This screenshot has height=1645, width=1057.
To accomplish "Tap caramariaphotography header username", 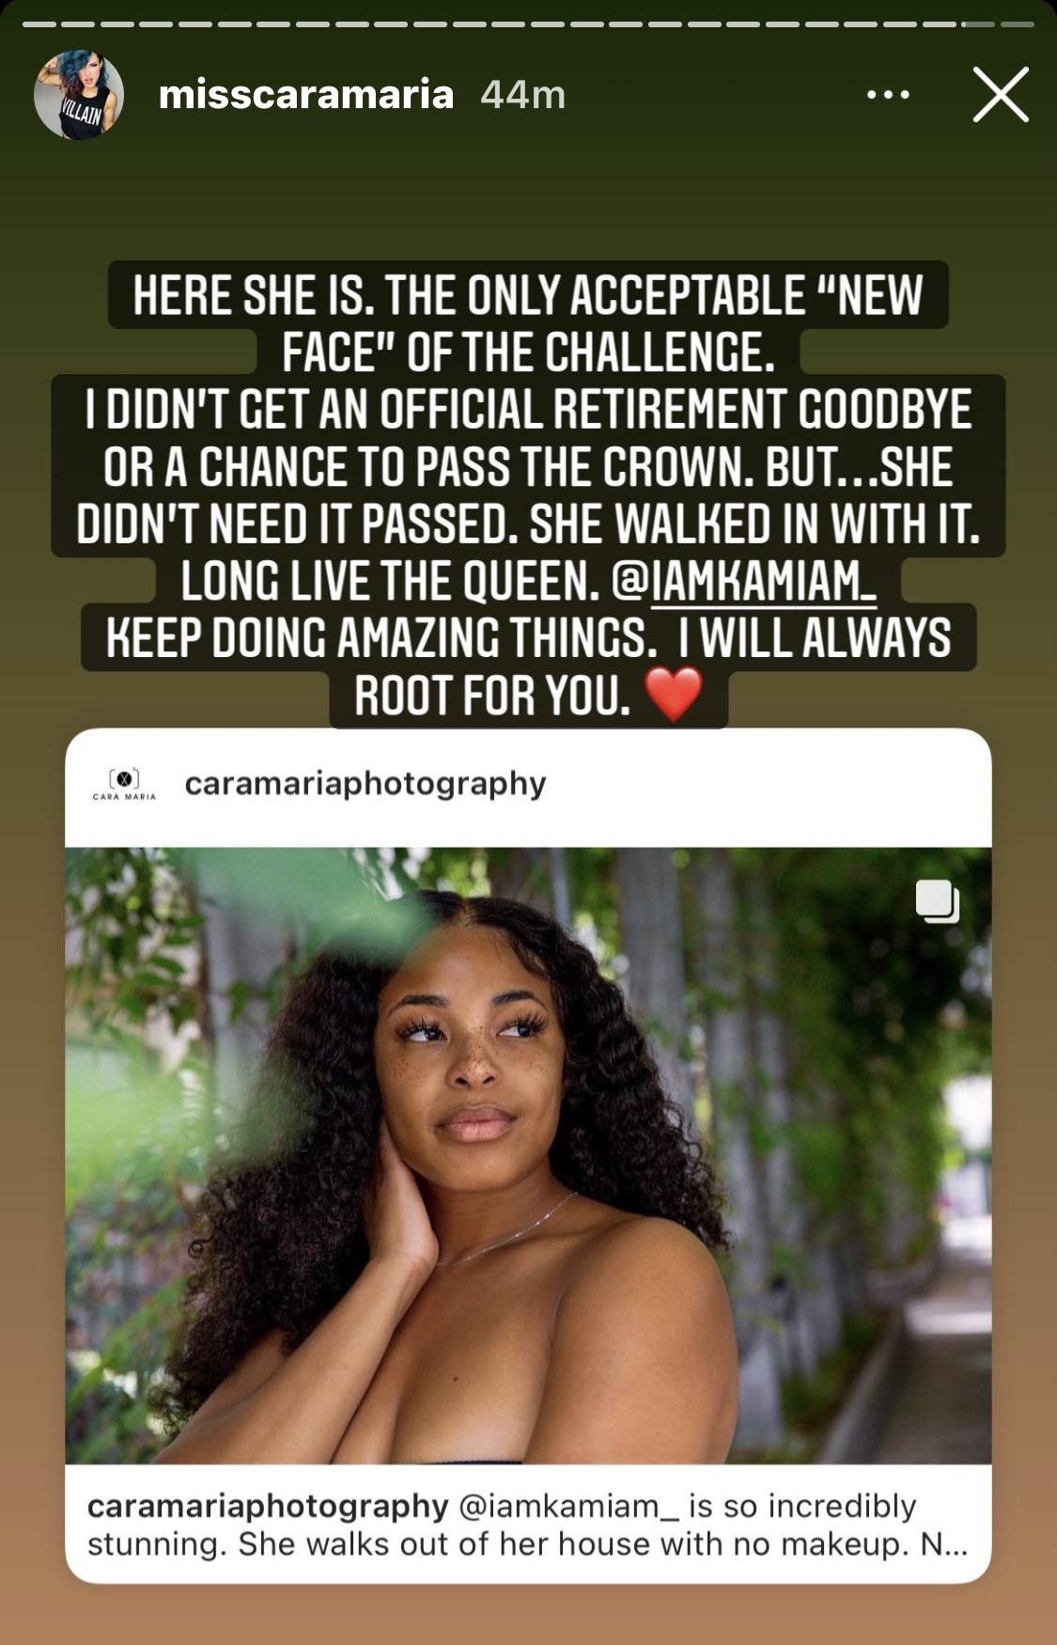I will click(x=365, y=784).
